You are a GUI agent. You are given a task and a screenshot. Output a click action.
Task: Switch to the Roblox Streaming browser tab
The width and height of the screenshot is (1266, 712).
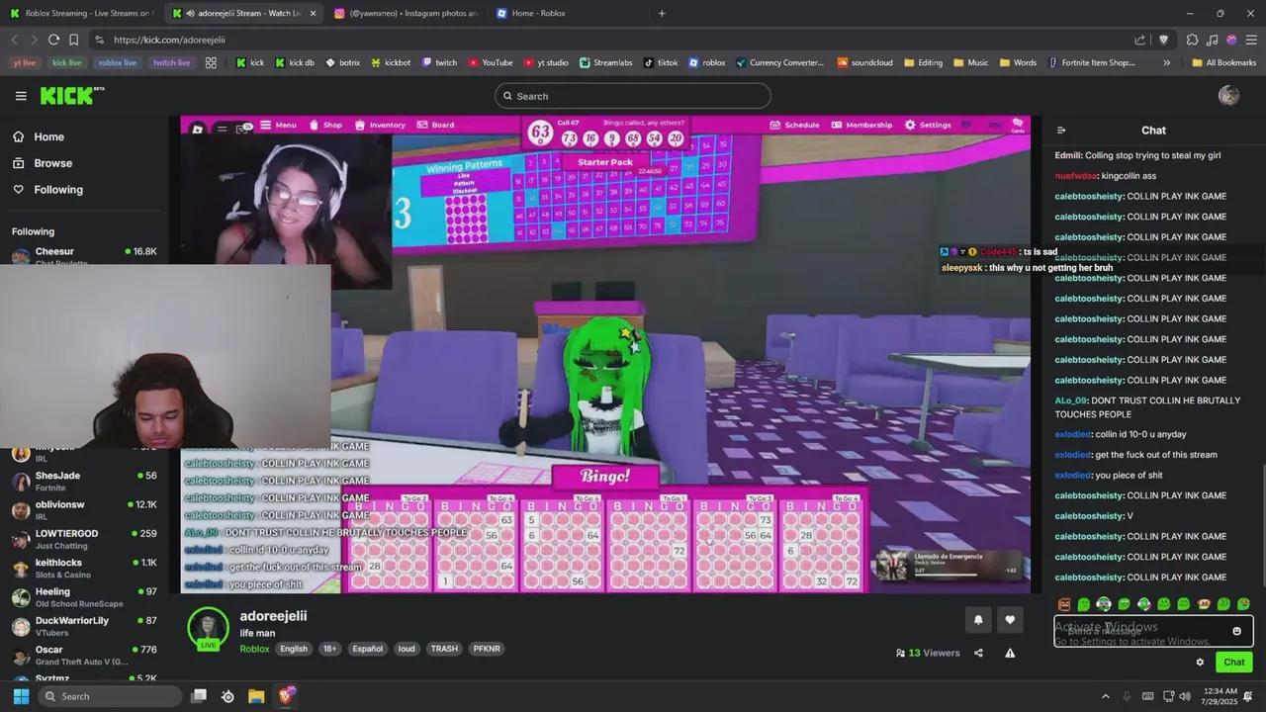click(81, 13)
